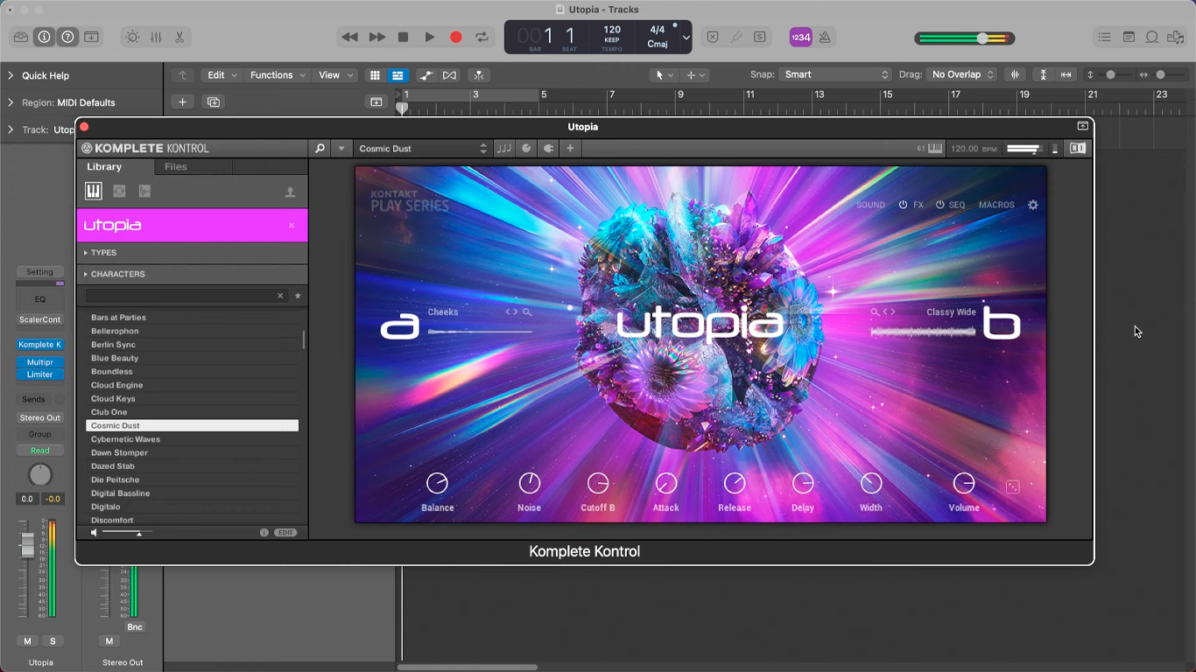Open the View menu in tracks area
This screenshot has width=1196, height=672.
334,75
